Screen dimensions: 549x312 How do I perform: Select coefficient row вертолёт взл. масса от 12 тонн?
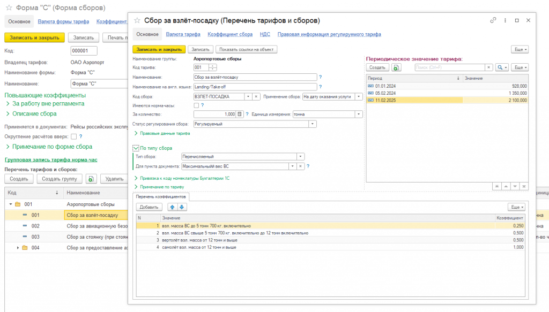pos(330,240)
